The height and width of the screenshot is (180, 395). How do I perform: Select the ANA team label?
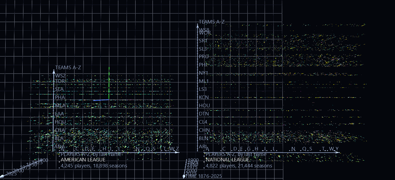coord(60,147)
